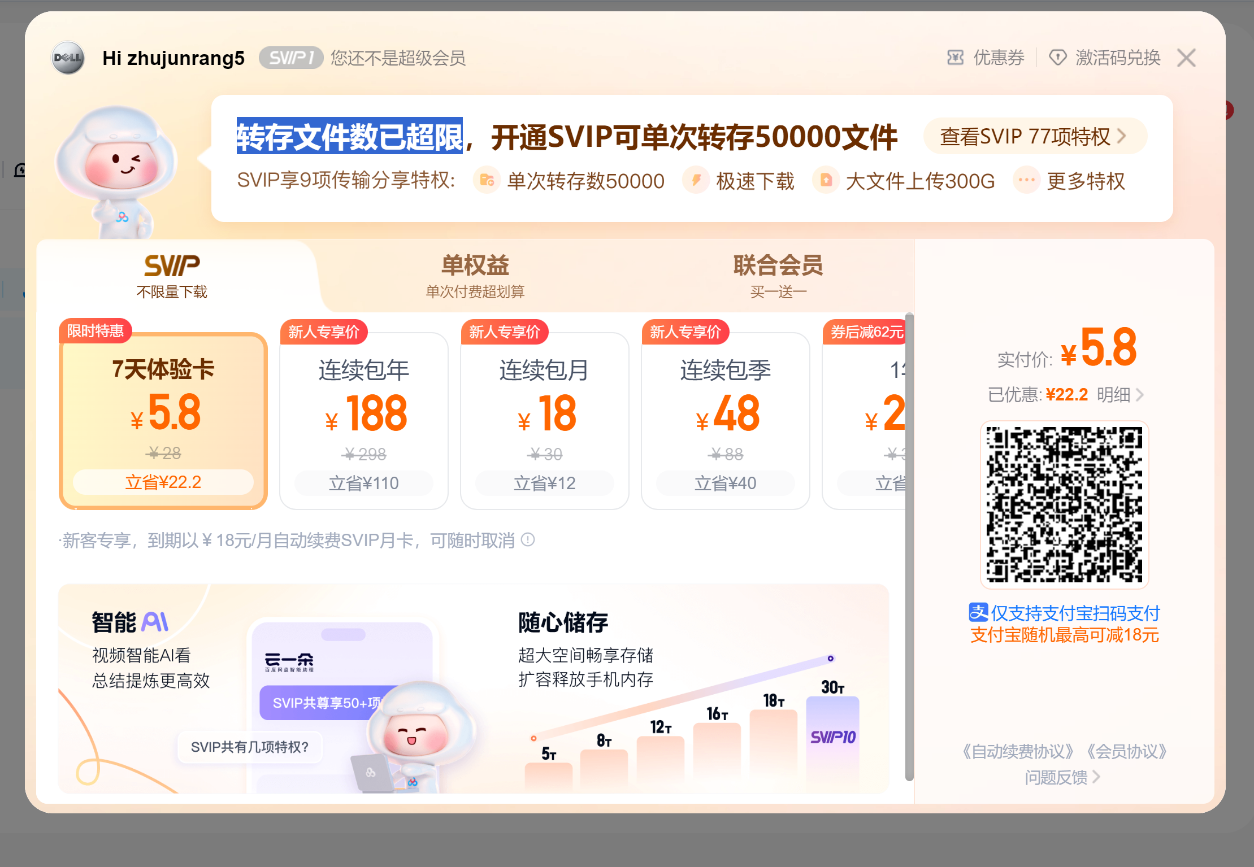This screenshot has height=867, width=1254.
Task: Click the 单次转存数50000 folder icon
Action: click(x=487, y=181)
